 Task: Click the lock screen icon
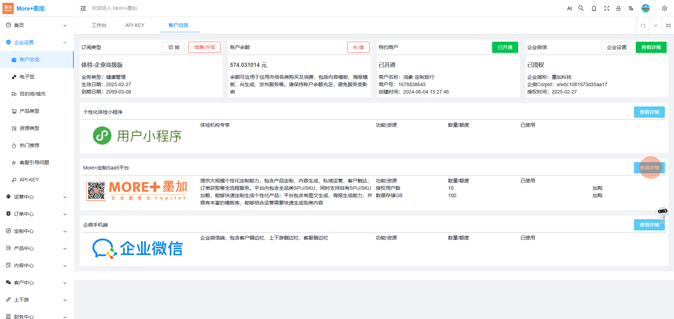point(619,8)
